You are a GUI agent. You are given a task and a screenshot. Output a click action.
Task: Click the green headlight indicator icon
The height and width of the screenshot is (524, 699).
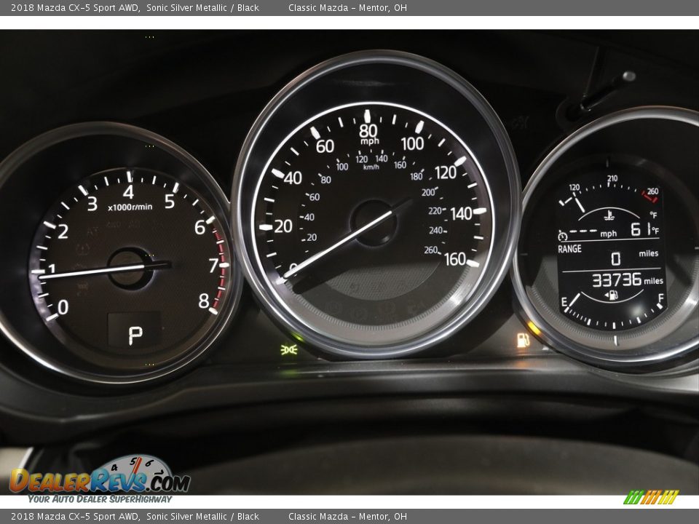coord(288,349)
